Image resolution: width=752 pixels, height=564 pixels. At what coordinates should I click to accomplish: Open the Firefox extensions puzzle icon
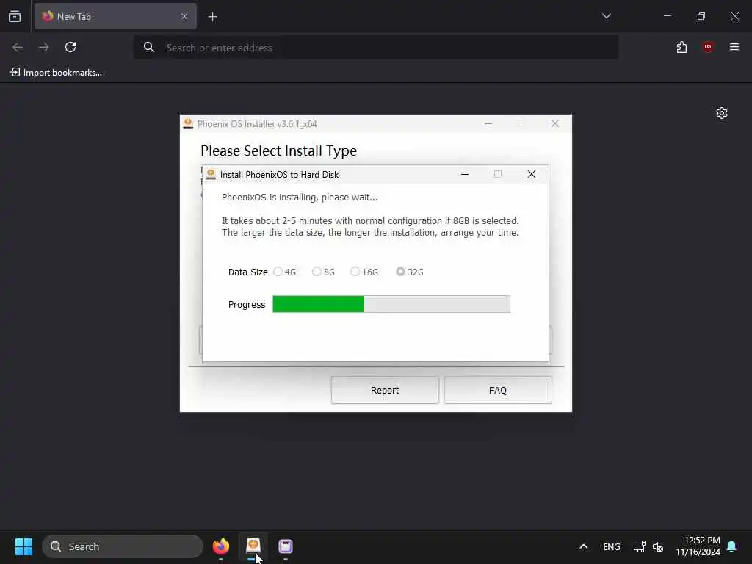click(681, 47)
